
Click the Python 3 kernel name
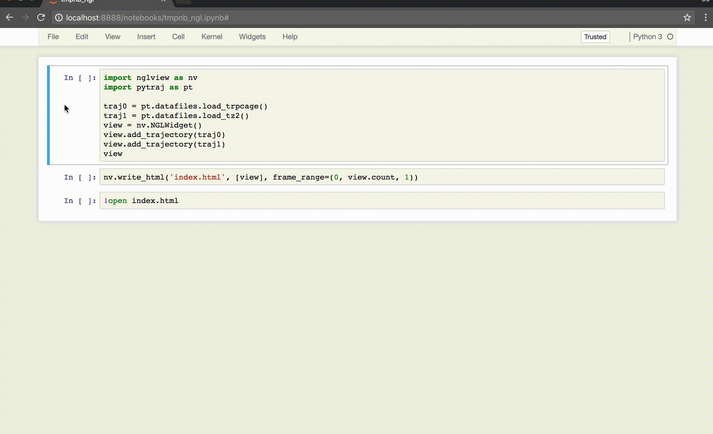(647, 37)
